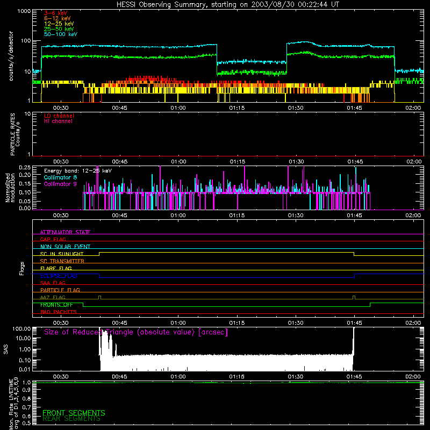This screenshot has width=430, height=430.
Task: Click the ECLIPSE FLAG label
Action: point(59,276)
